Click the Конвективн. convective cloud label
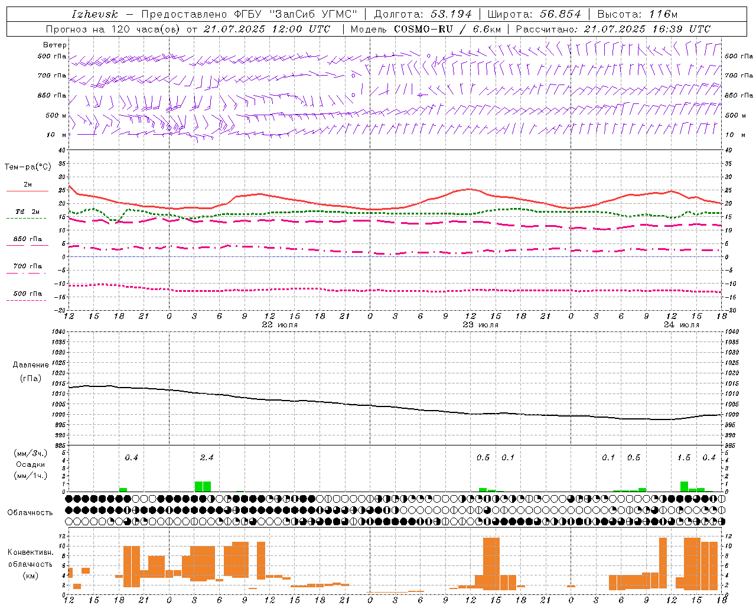756x605 pixels. click(30, 552)
